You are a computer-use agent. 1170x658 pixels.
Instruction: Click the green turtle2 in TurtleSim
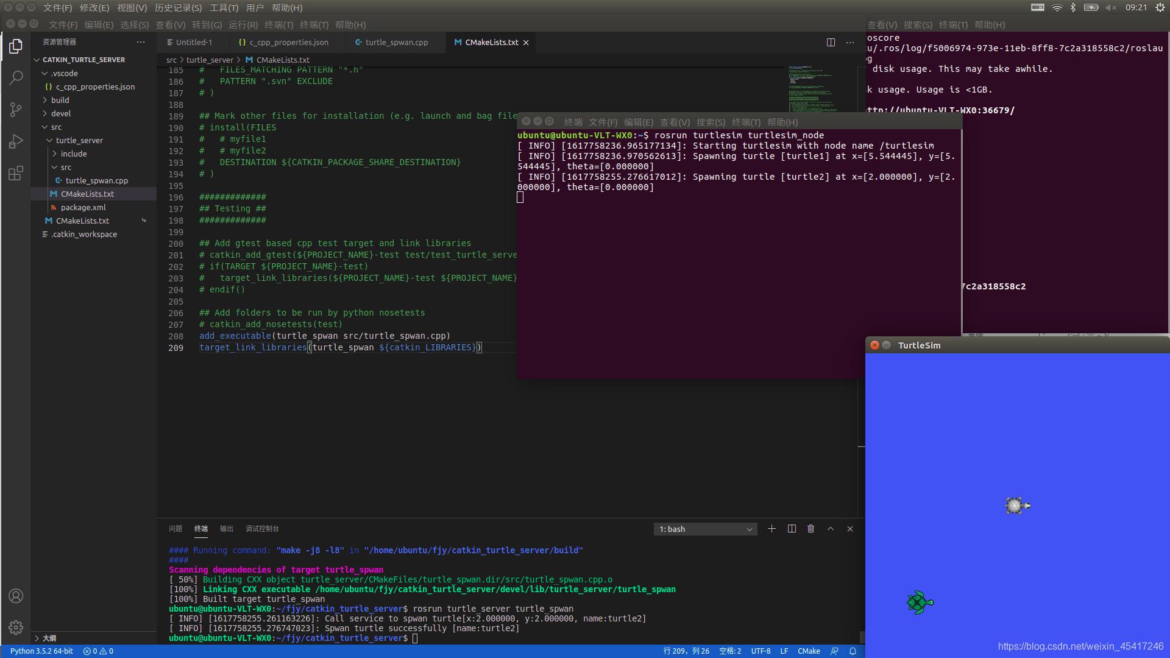[x=920, y=603]
